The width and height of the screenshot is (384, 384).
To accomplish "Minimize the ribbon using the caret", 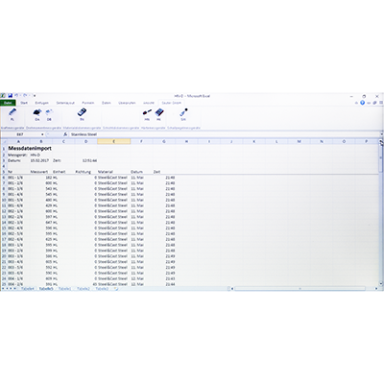I will coord(356,103).
